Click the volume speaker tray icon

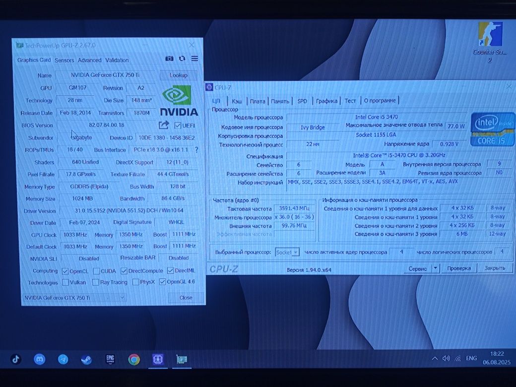[x=446, y=358]
